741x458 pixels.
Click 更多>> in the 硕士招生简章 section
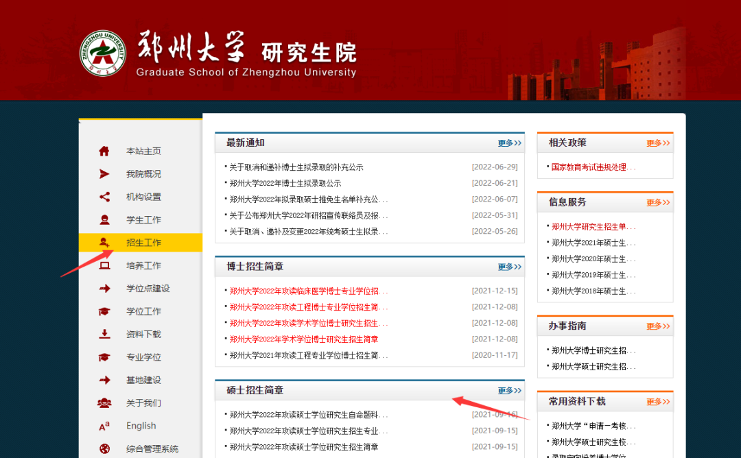pyautogui.click(x=509, y=391)
